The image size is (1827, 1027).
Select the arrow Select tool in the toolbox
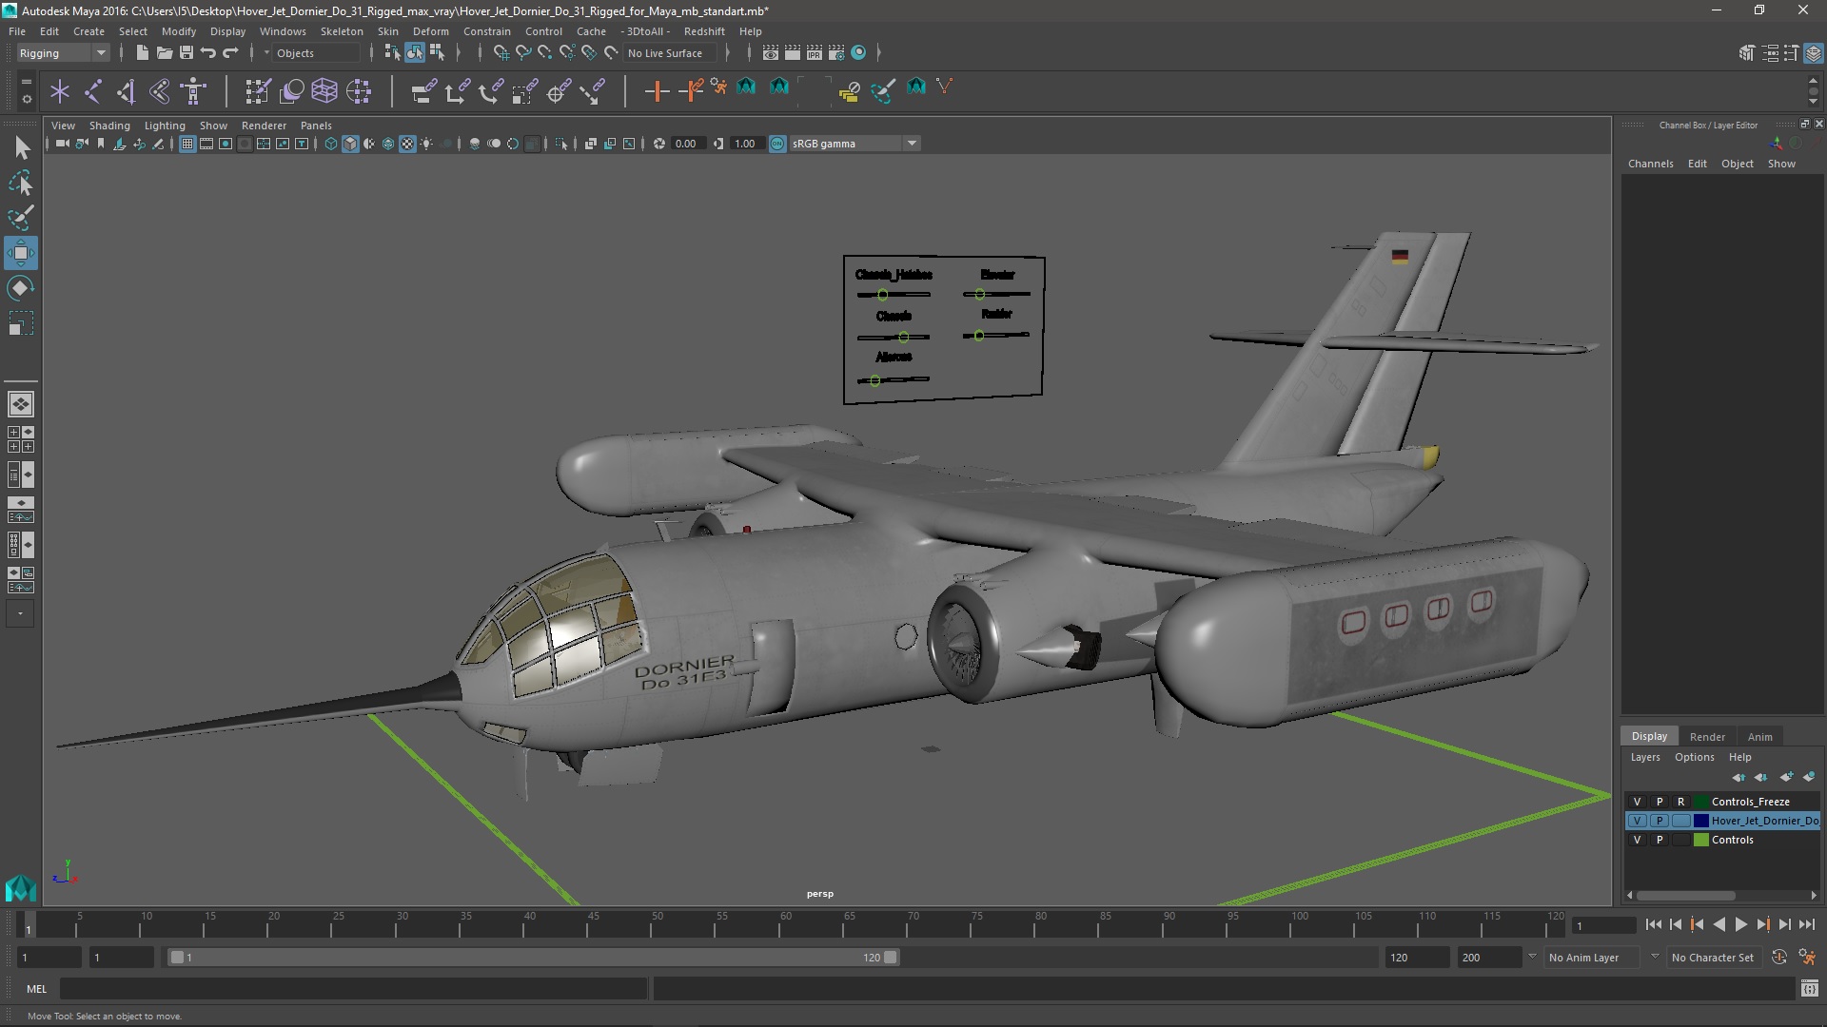tap(21, 147)
